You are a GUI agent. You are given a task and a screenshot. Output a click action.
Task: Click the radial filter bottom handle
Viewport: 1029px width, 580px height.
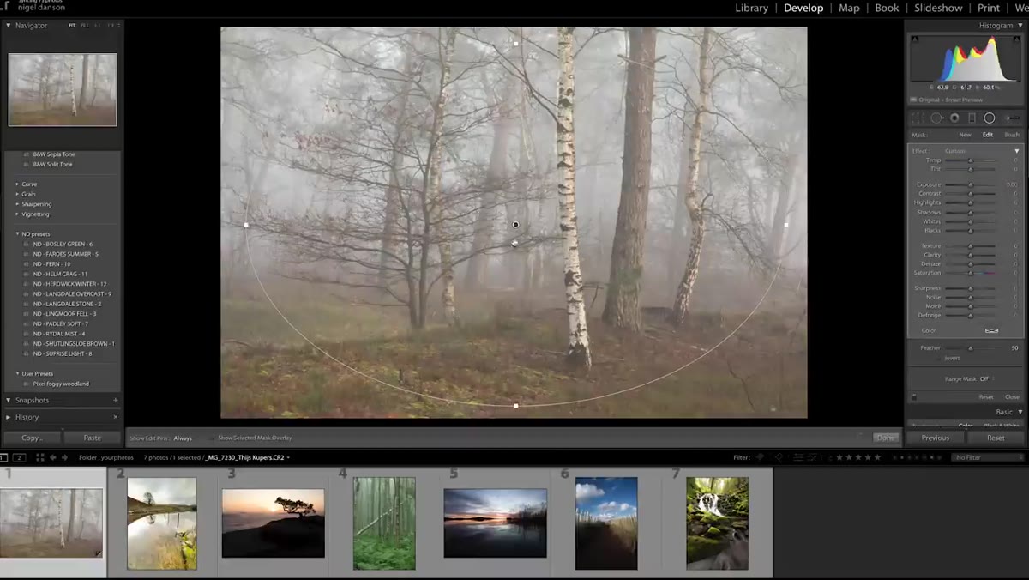[x=515, y=405]
